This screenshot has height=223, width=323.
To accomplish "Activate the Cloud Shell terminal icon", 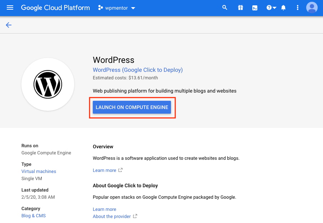I will 255,8.
